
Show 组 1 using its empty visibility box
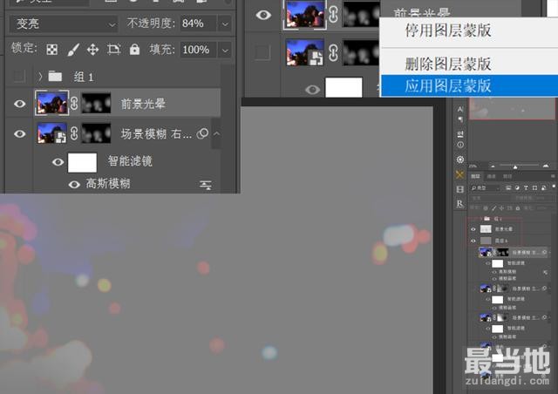(x=19, y=76)
